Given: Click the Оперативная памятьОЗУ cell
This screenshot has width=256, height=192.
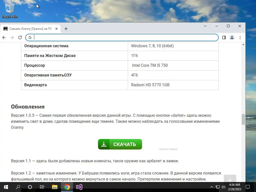Looking at the screenshot, I should click(x=74, y=75).
